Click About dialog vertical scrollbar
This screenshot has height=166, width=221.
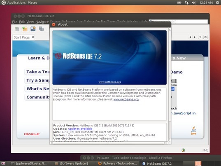pyautogui.click(x=170, y=76)
